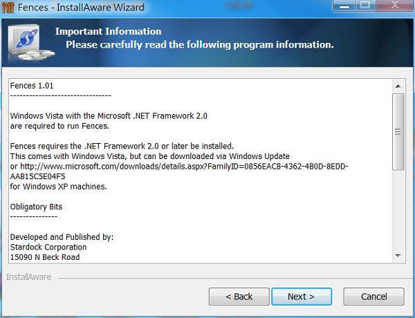Click the '15090 N Beck Road' address line
415x318 pixels.
pos(45,257)
